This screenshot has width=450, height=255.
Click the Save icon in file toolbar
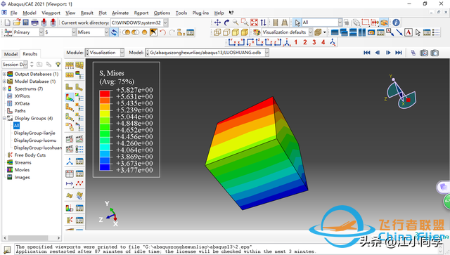25,22
